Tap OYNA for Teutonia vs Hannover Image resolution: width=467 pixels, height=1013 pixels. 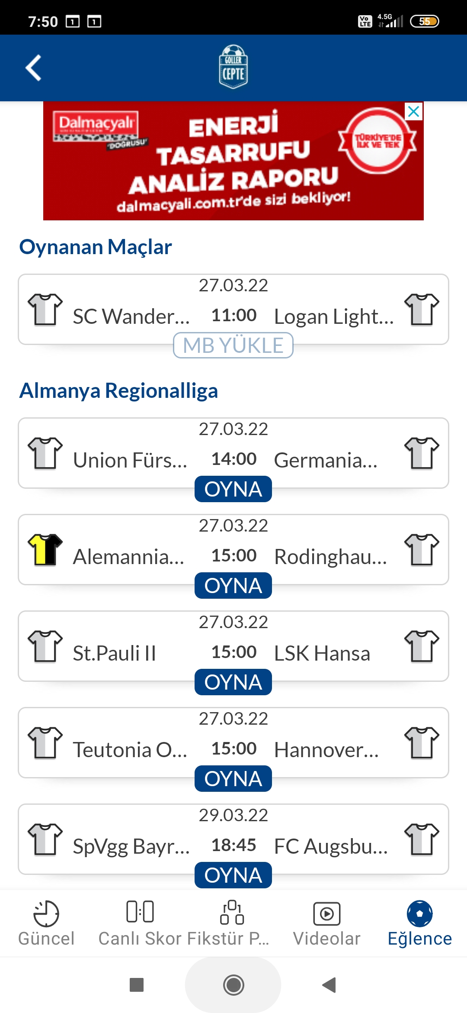[233, 779]
